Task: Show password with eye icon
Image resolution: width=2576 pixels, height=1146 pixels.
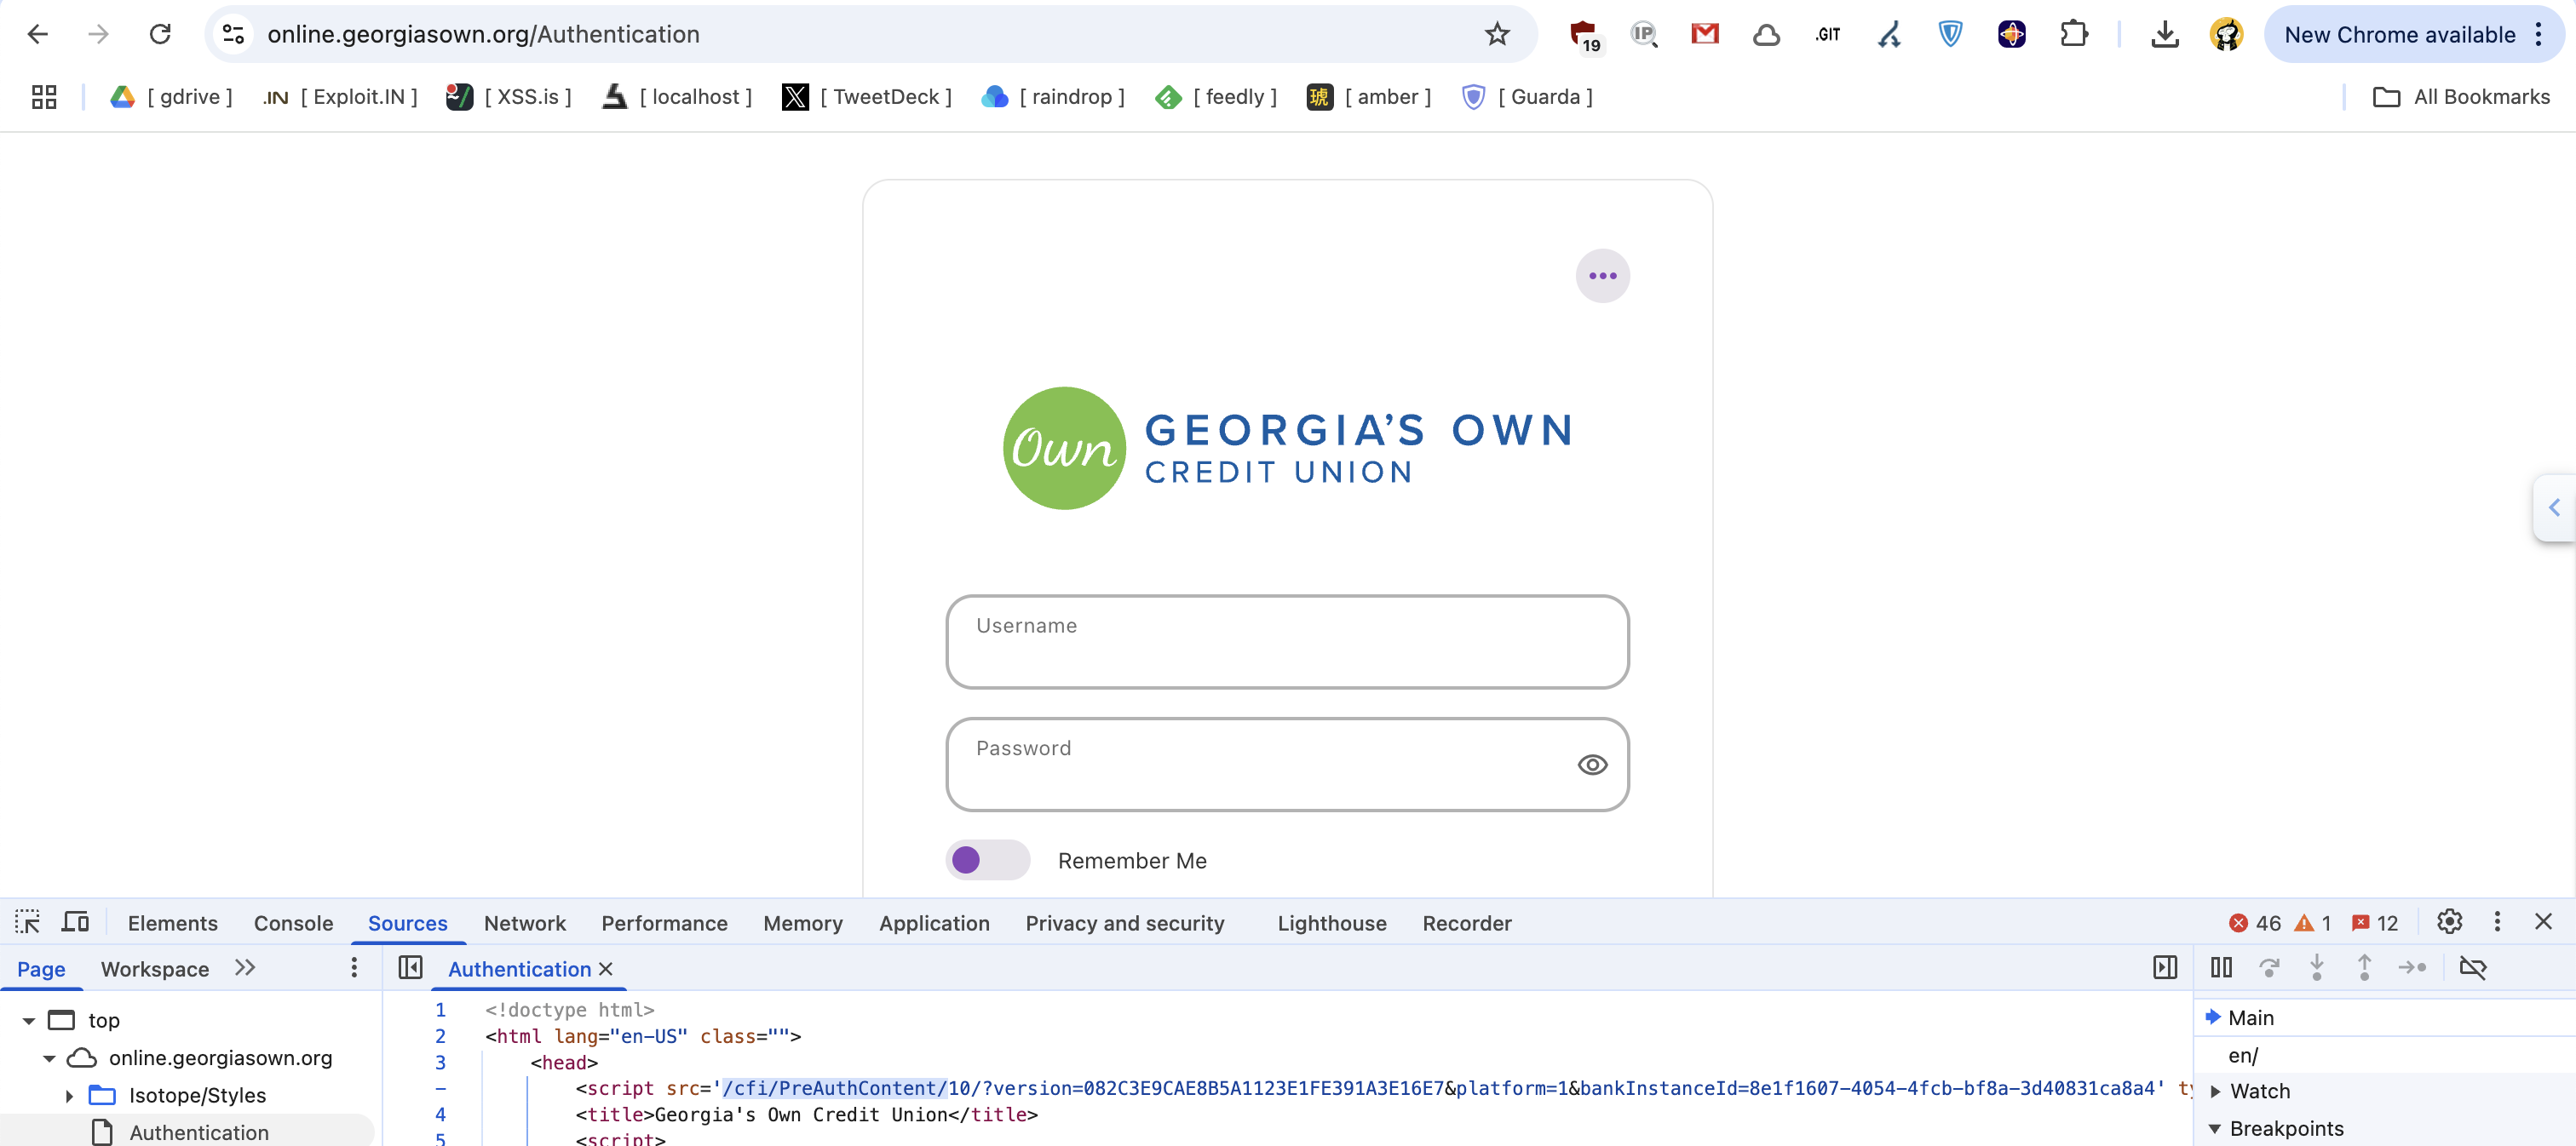Action: tap(1592, 765)
